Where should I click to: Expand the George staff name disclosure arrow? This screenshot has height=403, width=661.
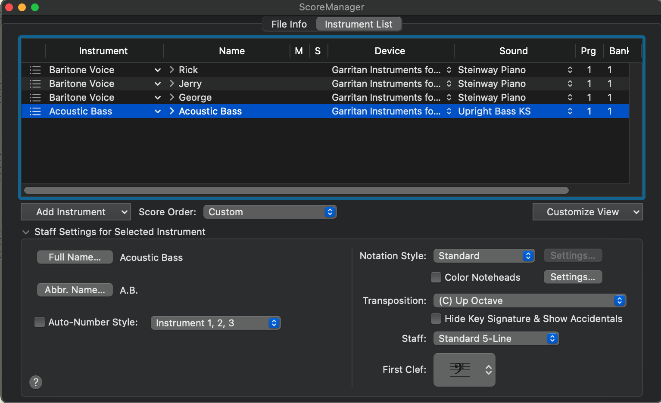pos(172,97)
